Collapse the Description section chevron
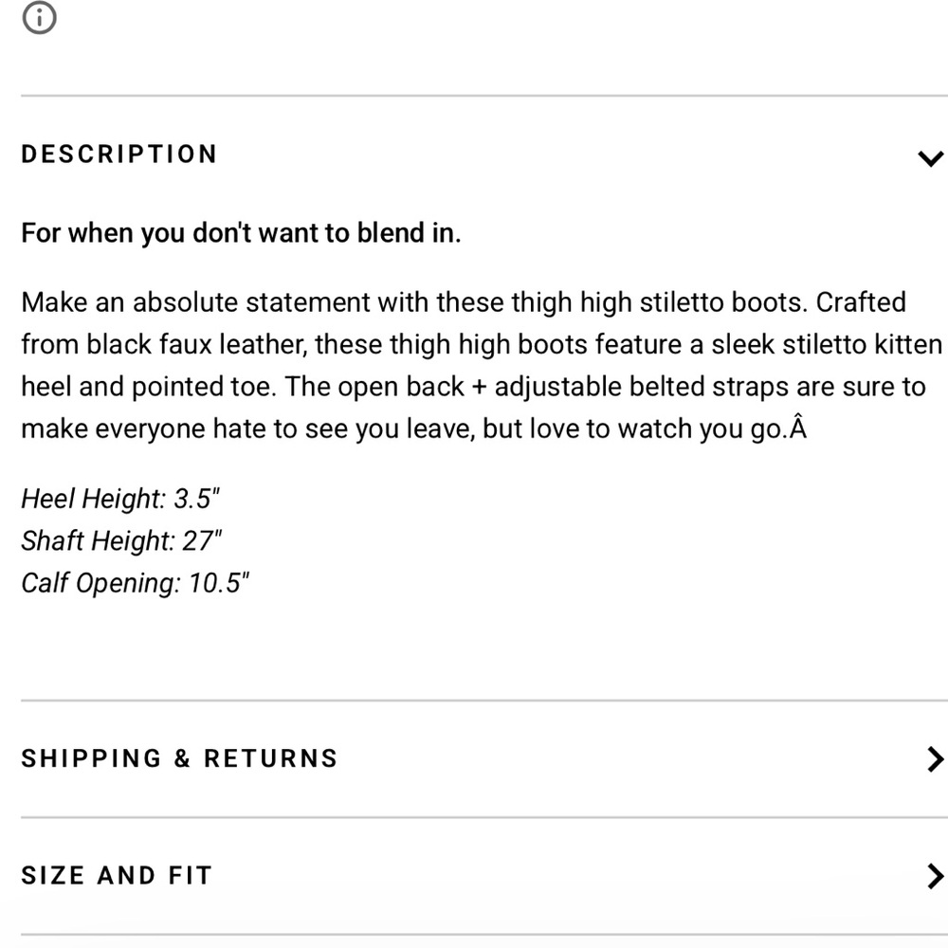This screenshot has width=948, height=948. pos(931,158)
